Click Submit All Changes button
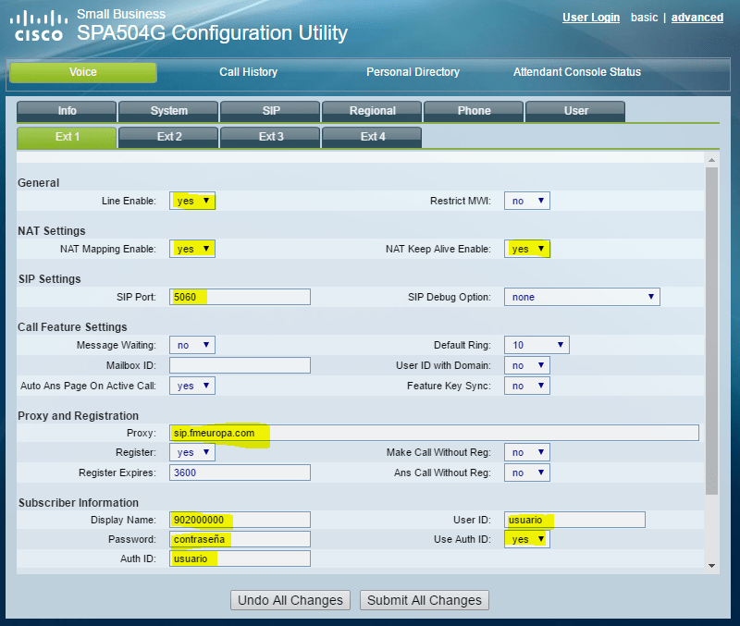 [x=425, y=600]
